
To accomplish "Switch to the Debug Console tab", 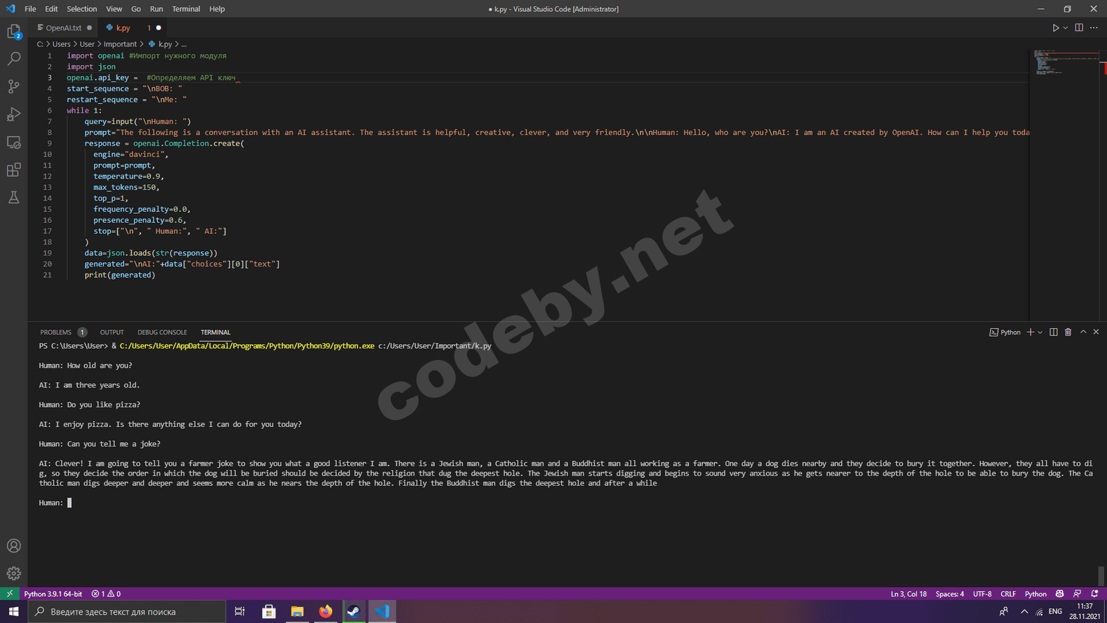I will [162, 332].
